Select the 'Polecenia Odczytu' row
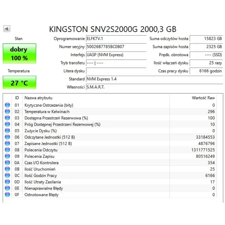Image resolution: width=225 pixels, height=225 pixels. coord(110,150)
